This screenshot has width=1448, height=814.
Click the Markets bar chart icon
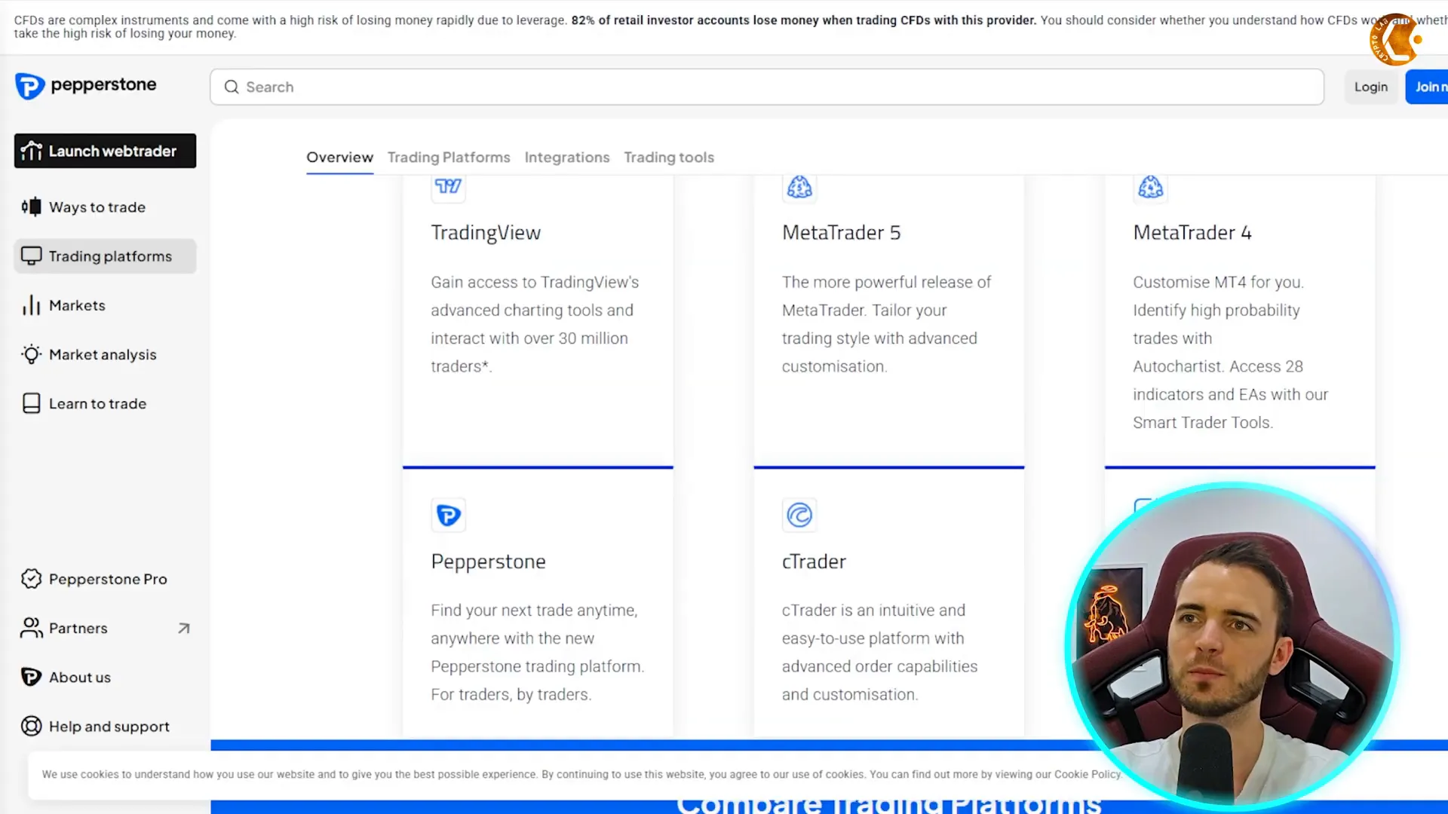pos(32,305)
